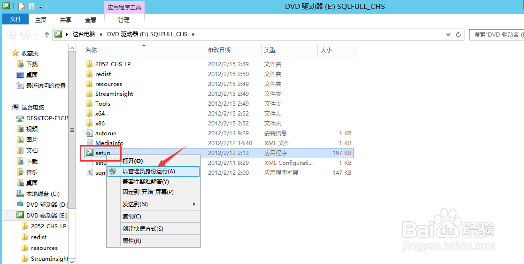Click the 本地磁盘 (C:) drive icon
The image size is (524, 264).
(20, 194)
